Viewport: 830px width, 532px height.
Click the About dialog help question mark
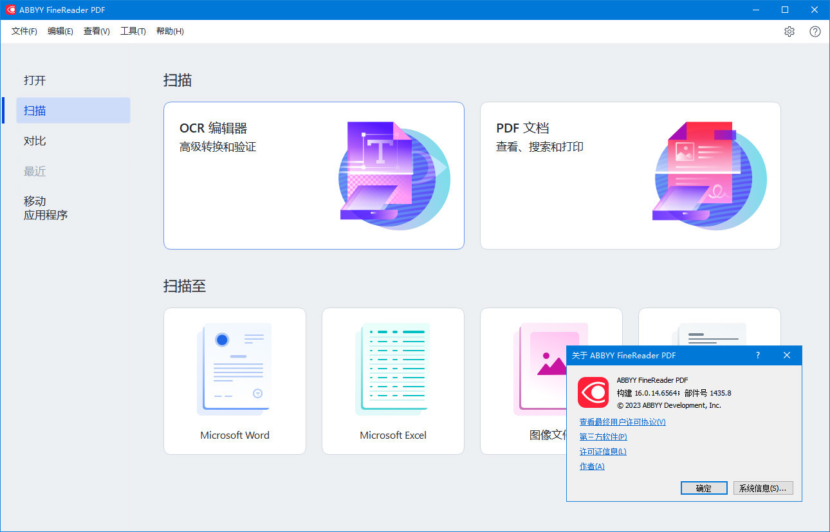(x=758, y=355)
